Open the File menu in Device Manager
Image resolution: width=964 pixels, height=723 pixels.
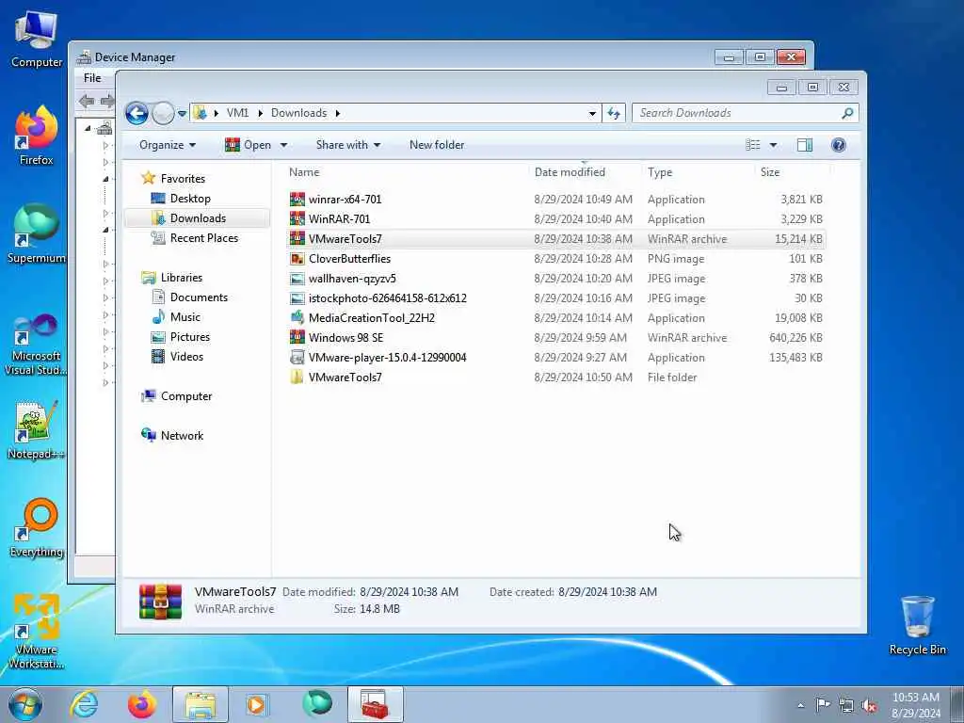(92, 78)
